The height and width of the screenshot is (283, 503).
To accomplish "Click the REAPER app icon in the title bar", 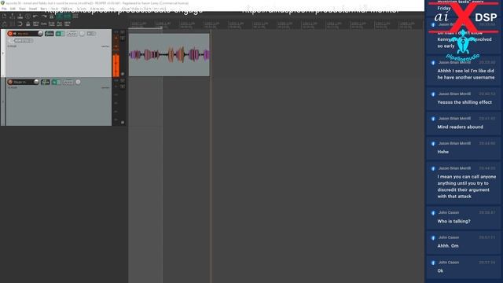I will pos(2,3).
